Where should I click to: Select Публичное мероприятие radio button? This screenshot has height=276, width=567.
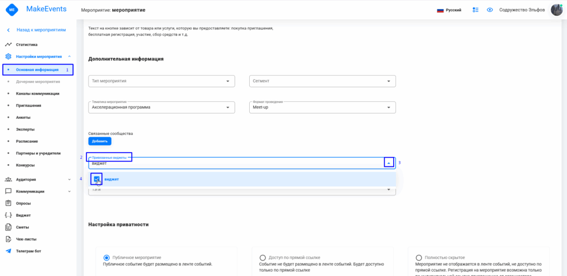click(107, 258)
